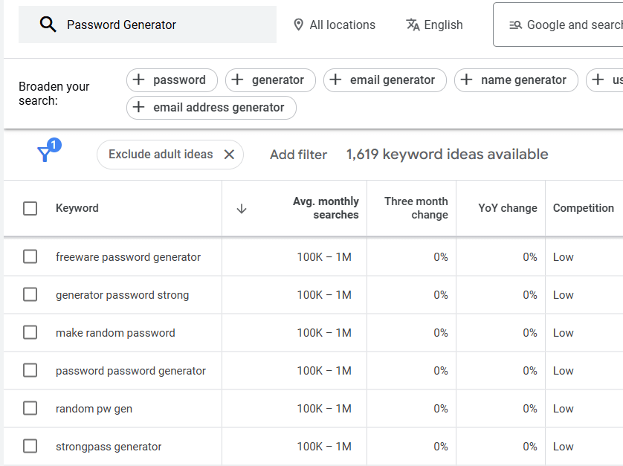This screenshot has height=466, width=623.
Task: Add the name generator keyword suggestion
Action: (x=516, y=80)
